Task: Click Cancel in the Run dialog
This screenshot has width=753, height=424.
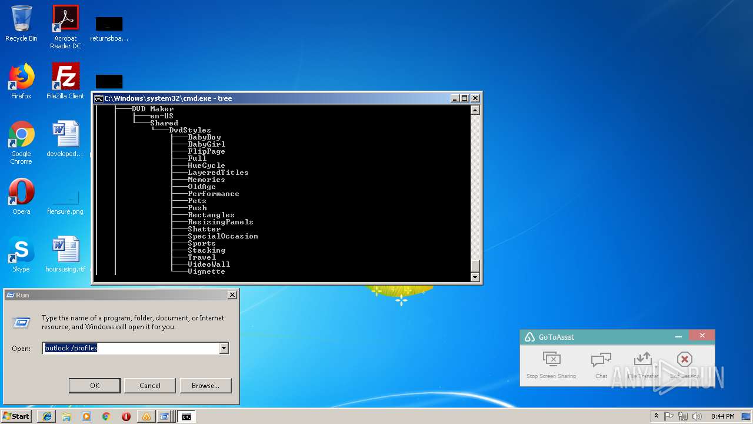Action: pyautogui.click(x=150, y=386)
